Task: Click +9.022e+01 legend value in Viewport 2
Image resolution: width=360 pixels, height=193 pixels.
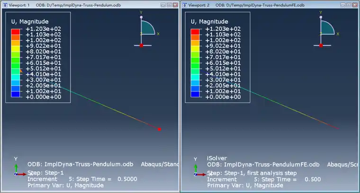Action: pyautogui.click(x=223, y=46)
